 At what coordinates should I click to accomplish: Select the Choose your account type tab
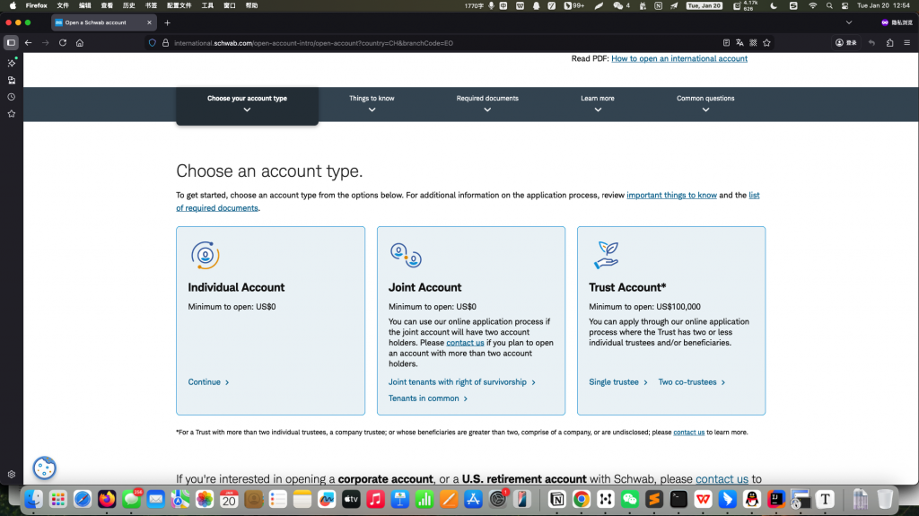(x=248, y=106)
